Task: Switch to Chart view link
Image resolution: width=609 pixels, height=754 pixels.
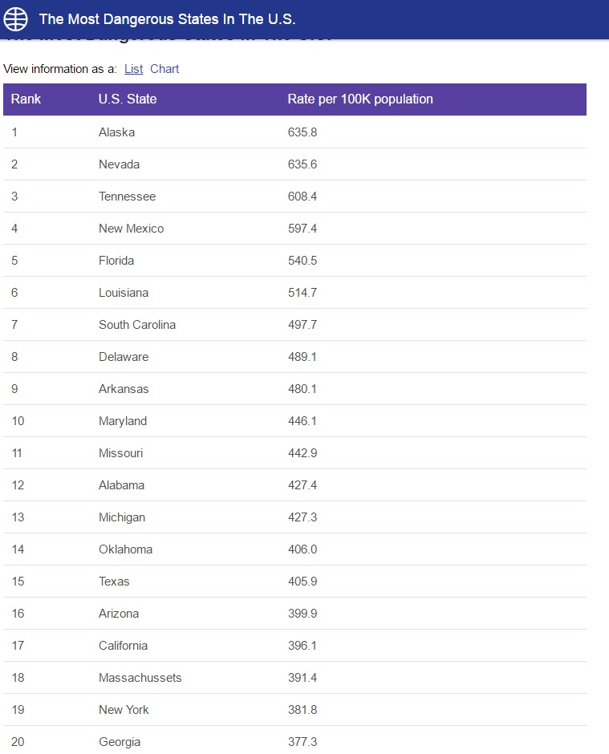Action: (164, 69)
